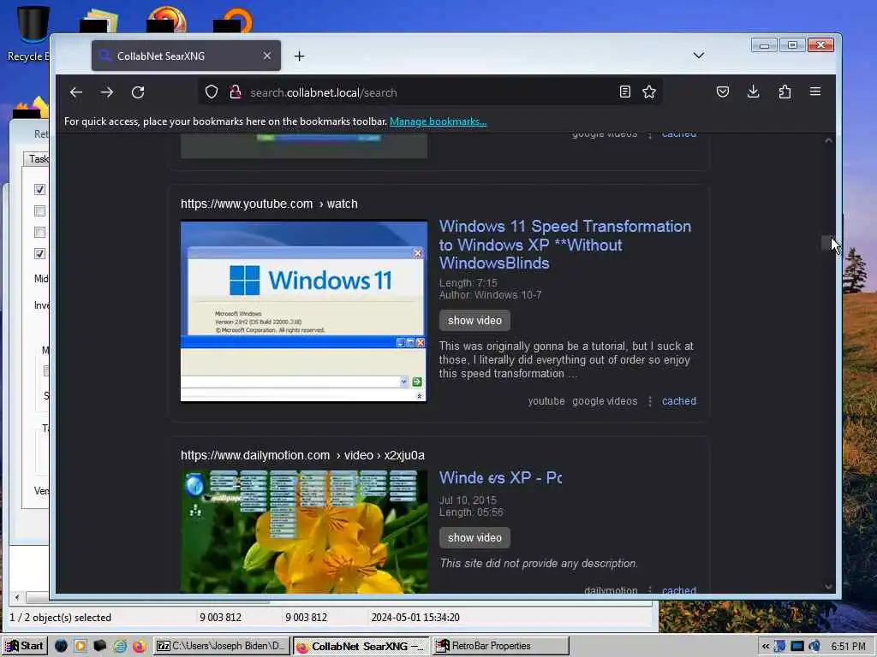Launch the dark globe quick launch icon
The image size is (877, 657).
click(x=61, y=646)
